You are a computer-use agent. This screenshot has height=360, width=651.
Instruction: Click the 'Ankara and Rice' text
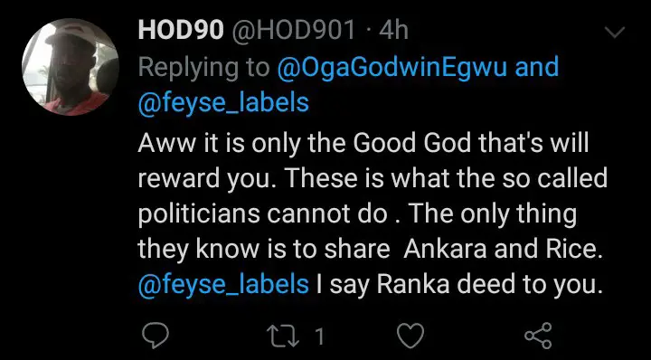point(503,249)
